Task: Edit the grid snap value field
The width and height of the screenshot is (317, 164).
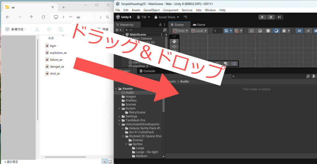Action: coord(218,31)
